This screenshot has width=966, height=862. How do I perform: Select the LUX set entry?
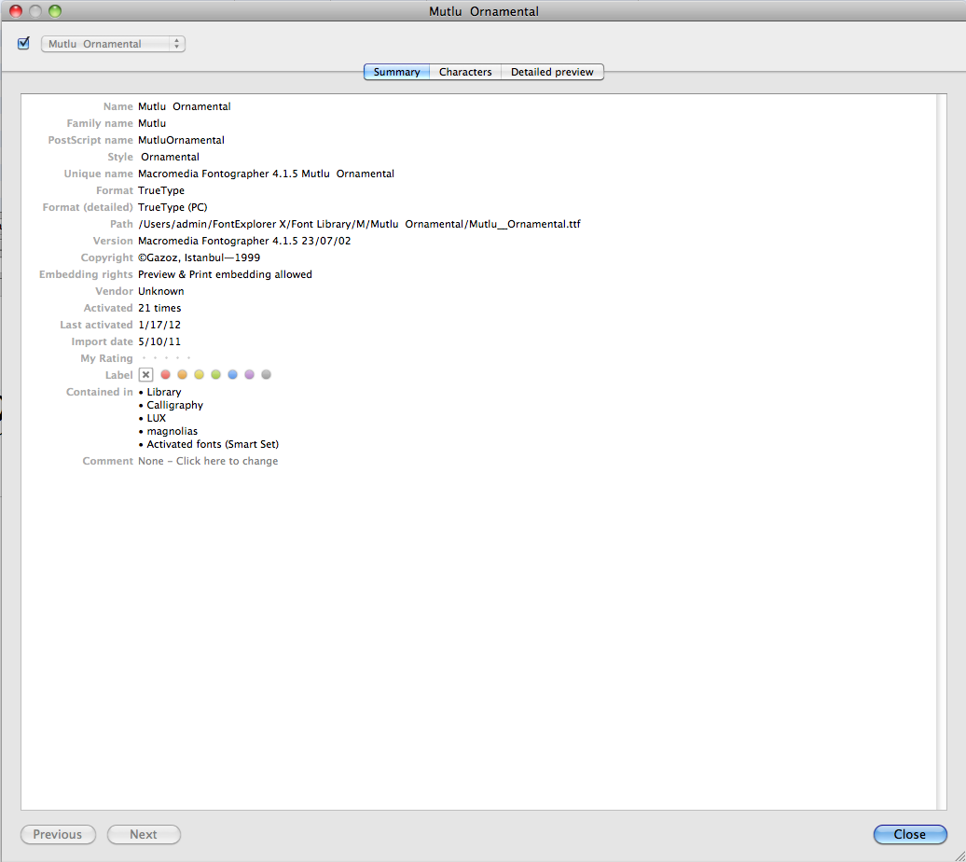coord(156,418)
